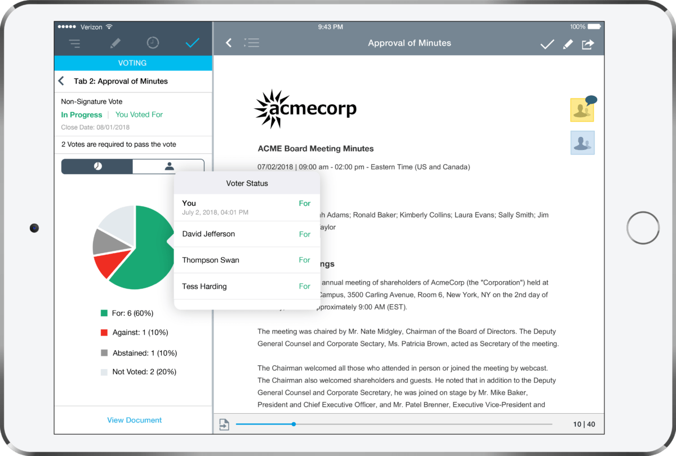Select the blue voting checkmark icon
The width and height of the screenshot is (676, 456).
(x=193, y=43)
